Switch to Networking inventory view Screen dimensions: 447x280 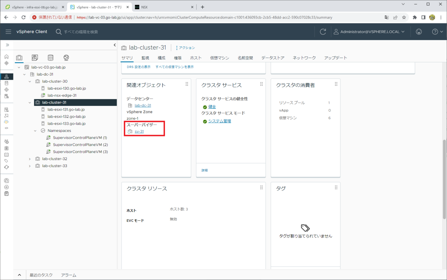[66, 58]
